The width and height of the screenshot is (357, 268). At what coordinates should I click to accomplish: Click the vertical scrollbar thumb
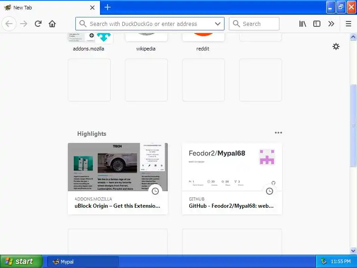(353, 126)
